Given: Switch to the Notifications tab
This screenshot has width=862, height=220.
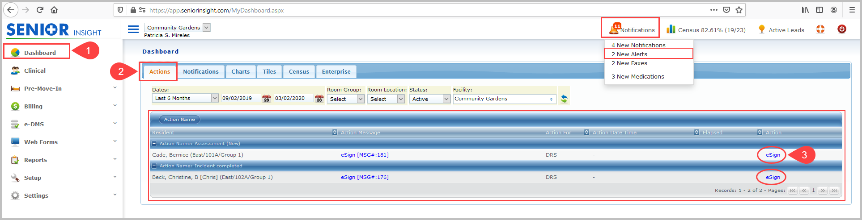Looking at the screenshot, I should 201,71.
